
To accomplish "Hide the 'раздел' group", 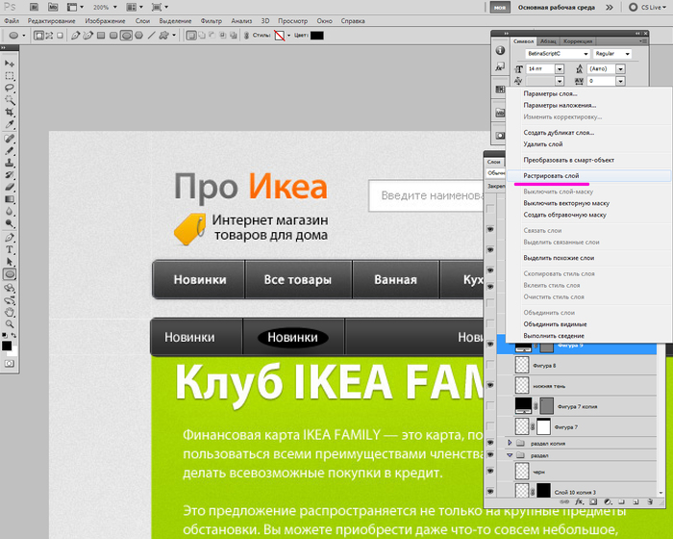I will pos(490,454).
